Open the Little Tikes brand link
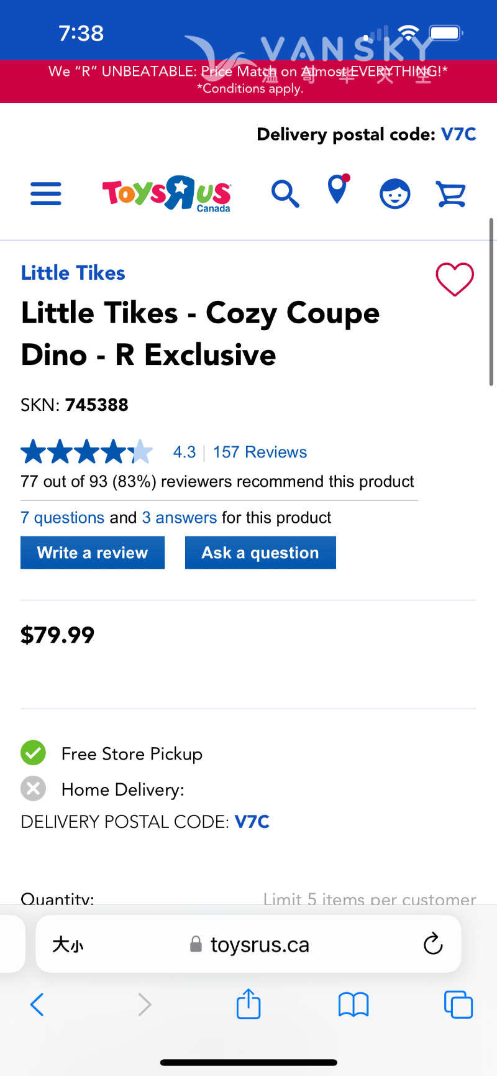Image resolution: width=497 pixels, height=1076 pixels. click(73, 273)
